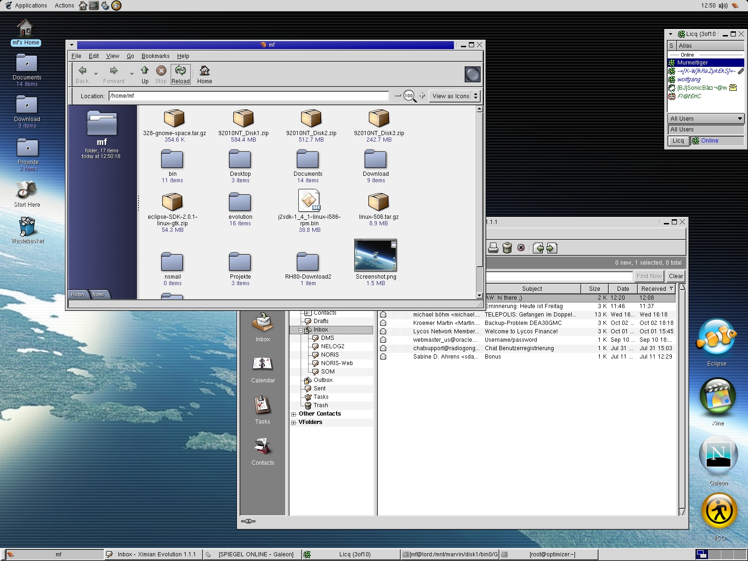Click the Licq button

678,141
